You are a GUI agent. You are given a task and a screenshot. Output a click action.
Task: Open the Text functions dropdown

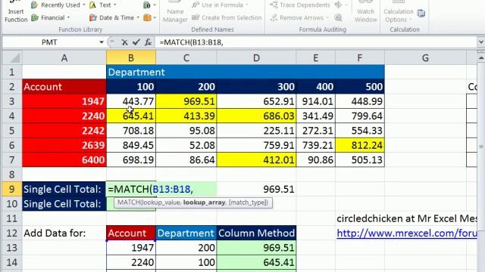pyautogui.click(x=103, y=5)
